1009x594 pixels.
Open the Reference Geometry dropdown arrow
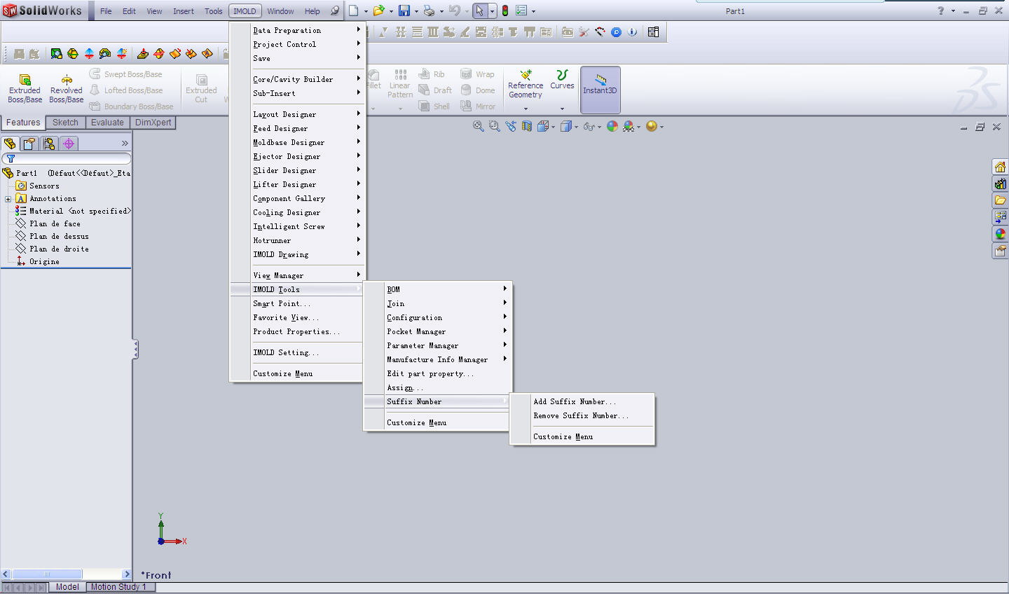(526, 109)
